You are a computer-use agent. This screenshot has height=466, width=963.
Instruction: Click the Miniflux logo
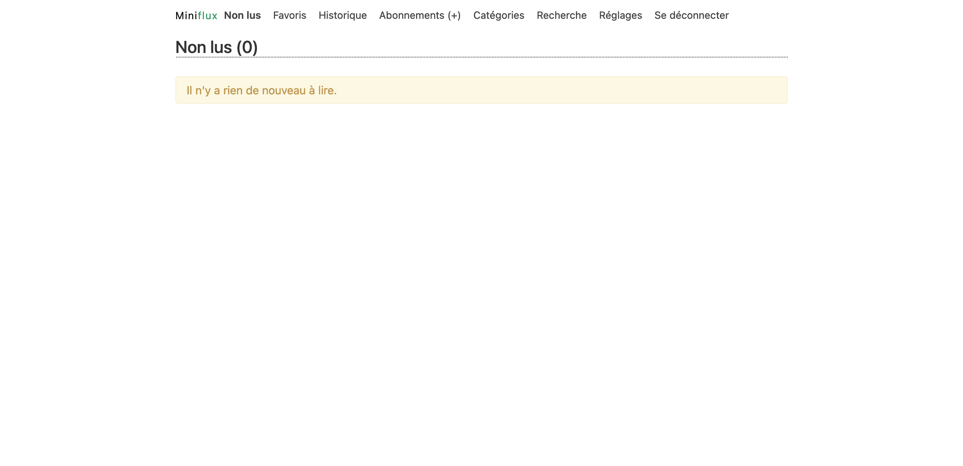[x=196, y=15]
